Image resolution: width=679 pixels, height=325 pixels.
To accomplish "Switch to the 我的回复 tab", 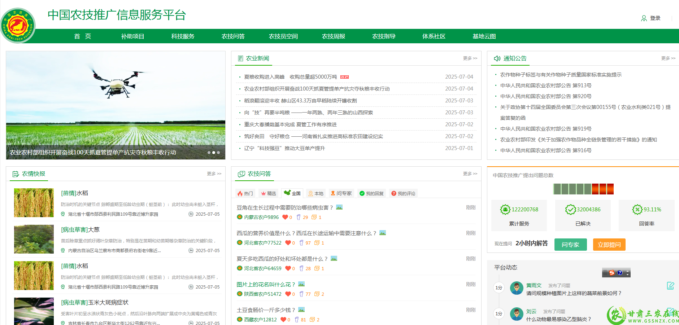I will (x=371, y=193).
